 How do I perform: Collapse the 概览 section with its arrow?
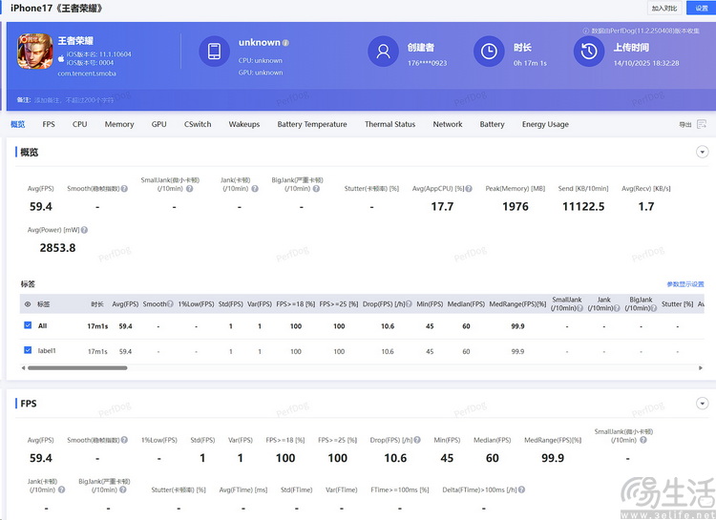point(702,152)
